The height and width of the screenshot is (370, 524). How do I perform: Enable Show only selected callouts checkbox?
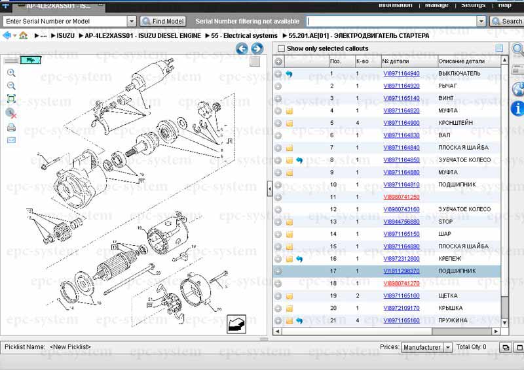pyautogui.click(x=282, y=48)
